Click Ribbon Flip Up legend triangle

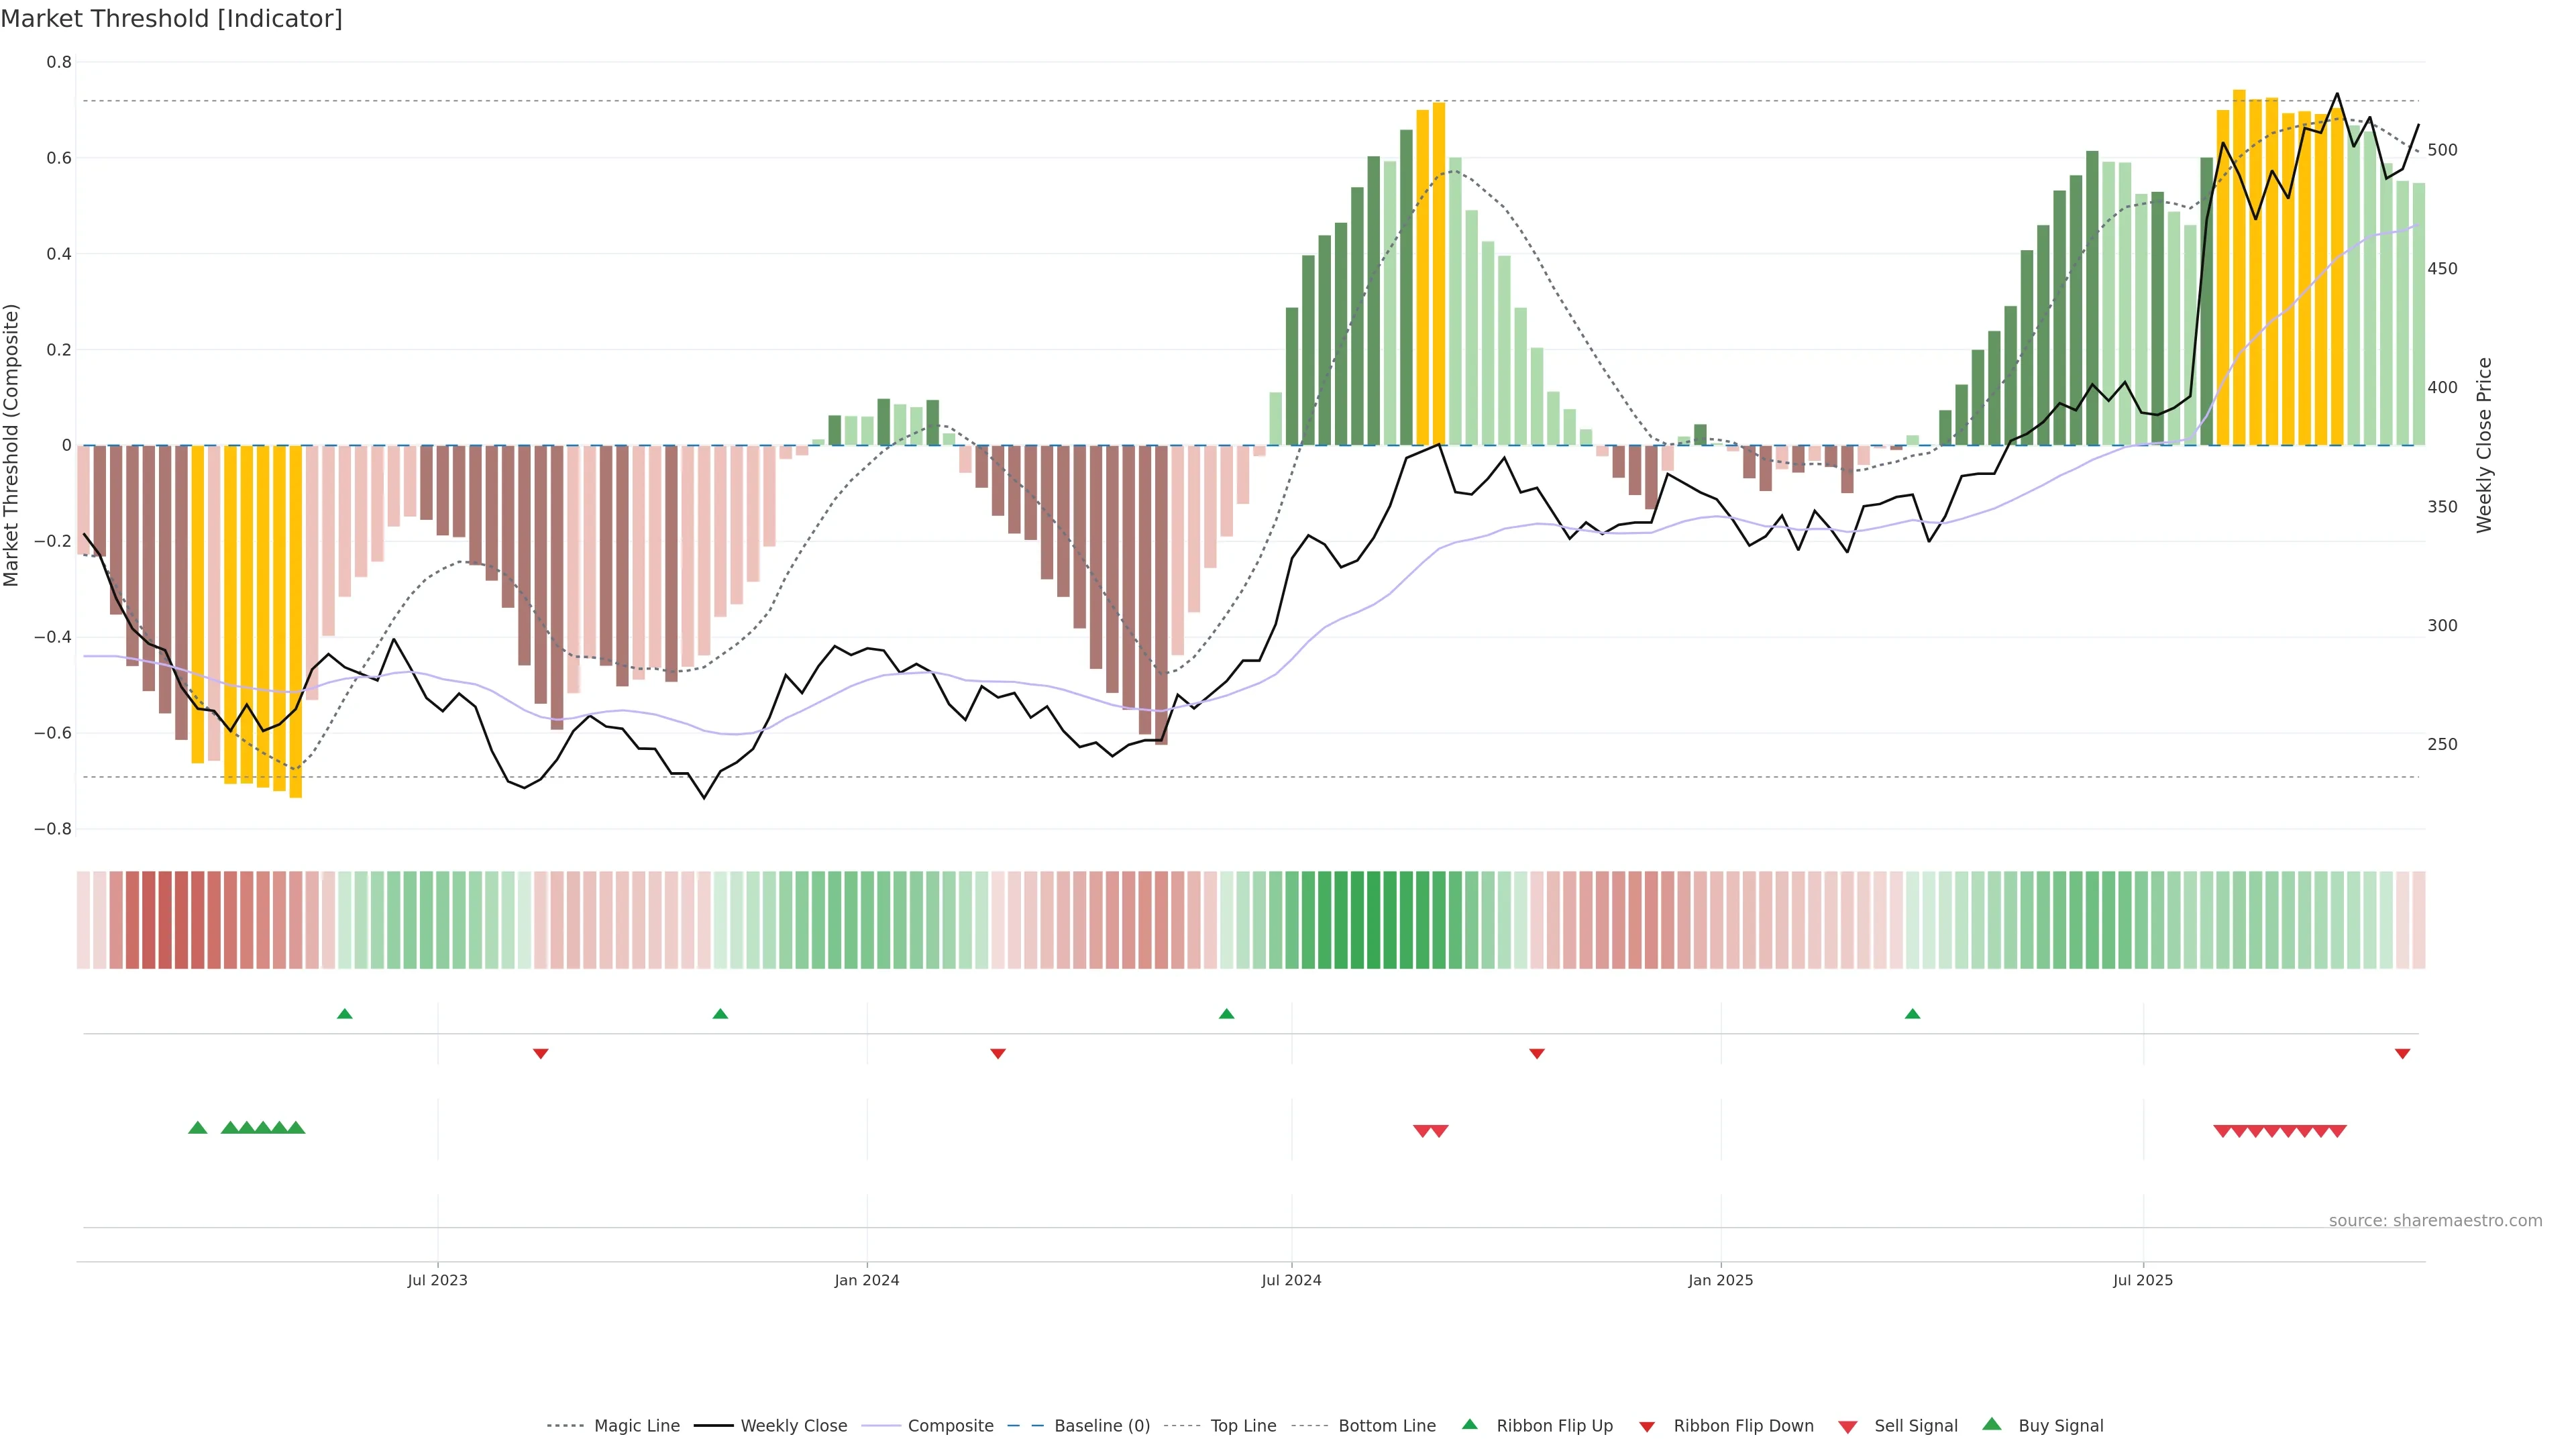(1469, 1424)
